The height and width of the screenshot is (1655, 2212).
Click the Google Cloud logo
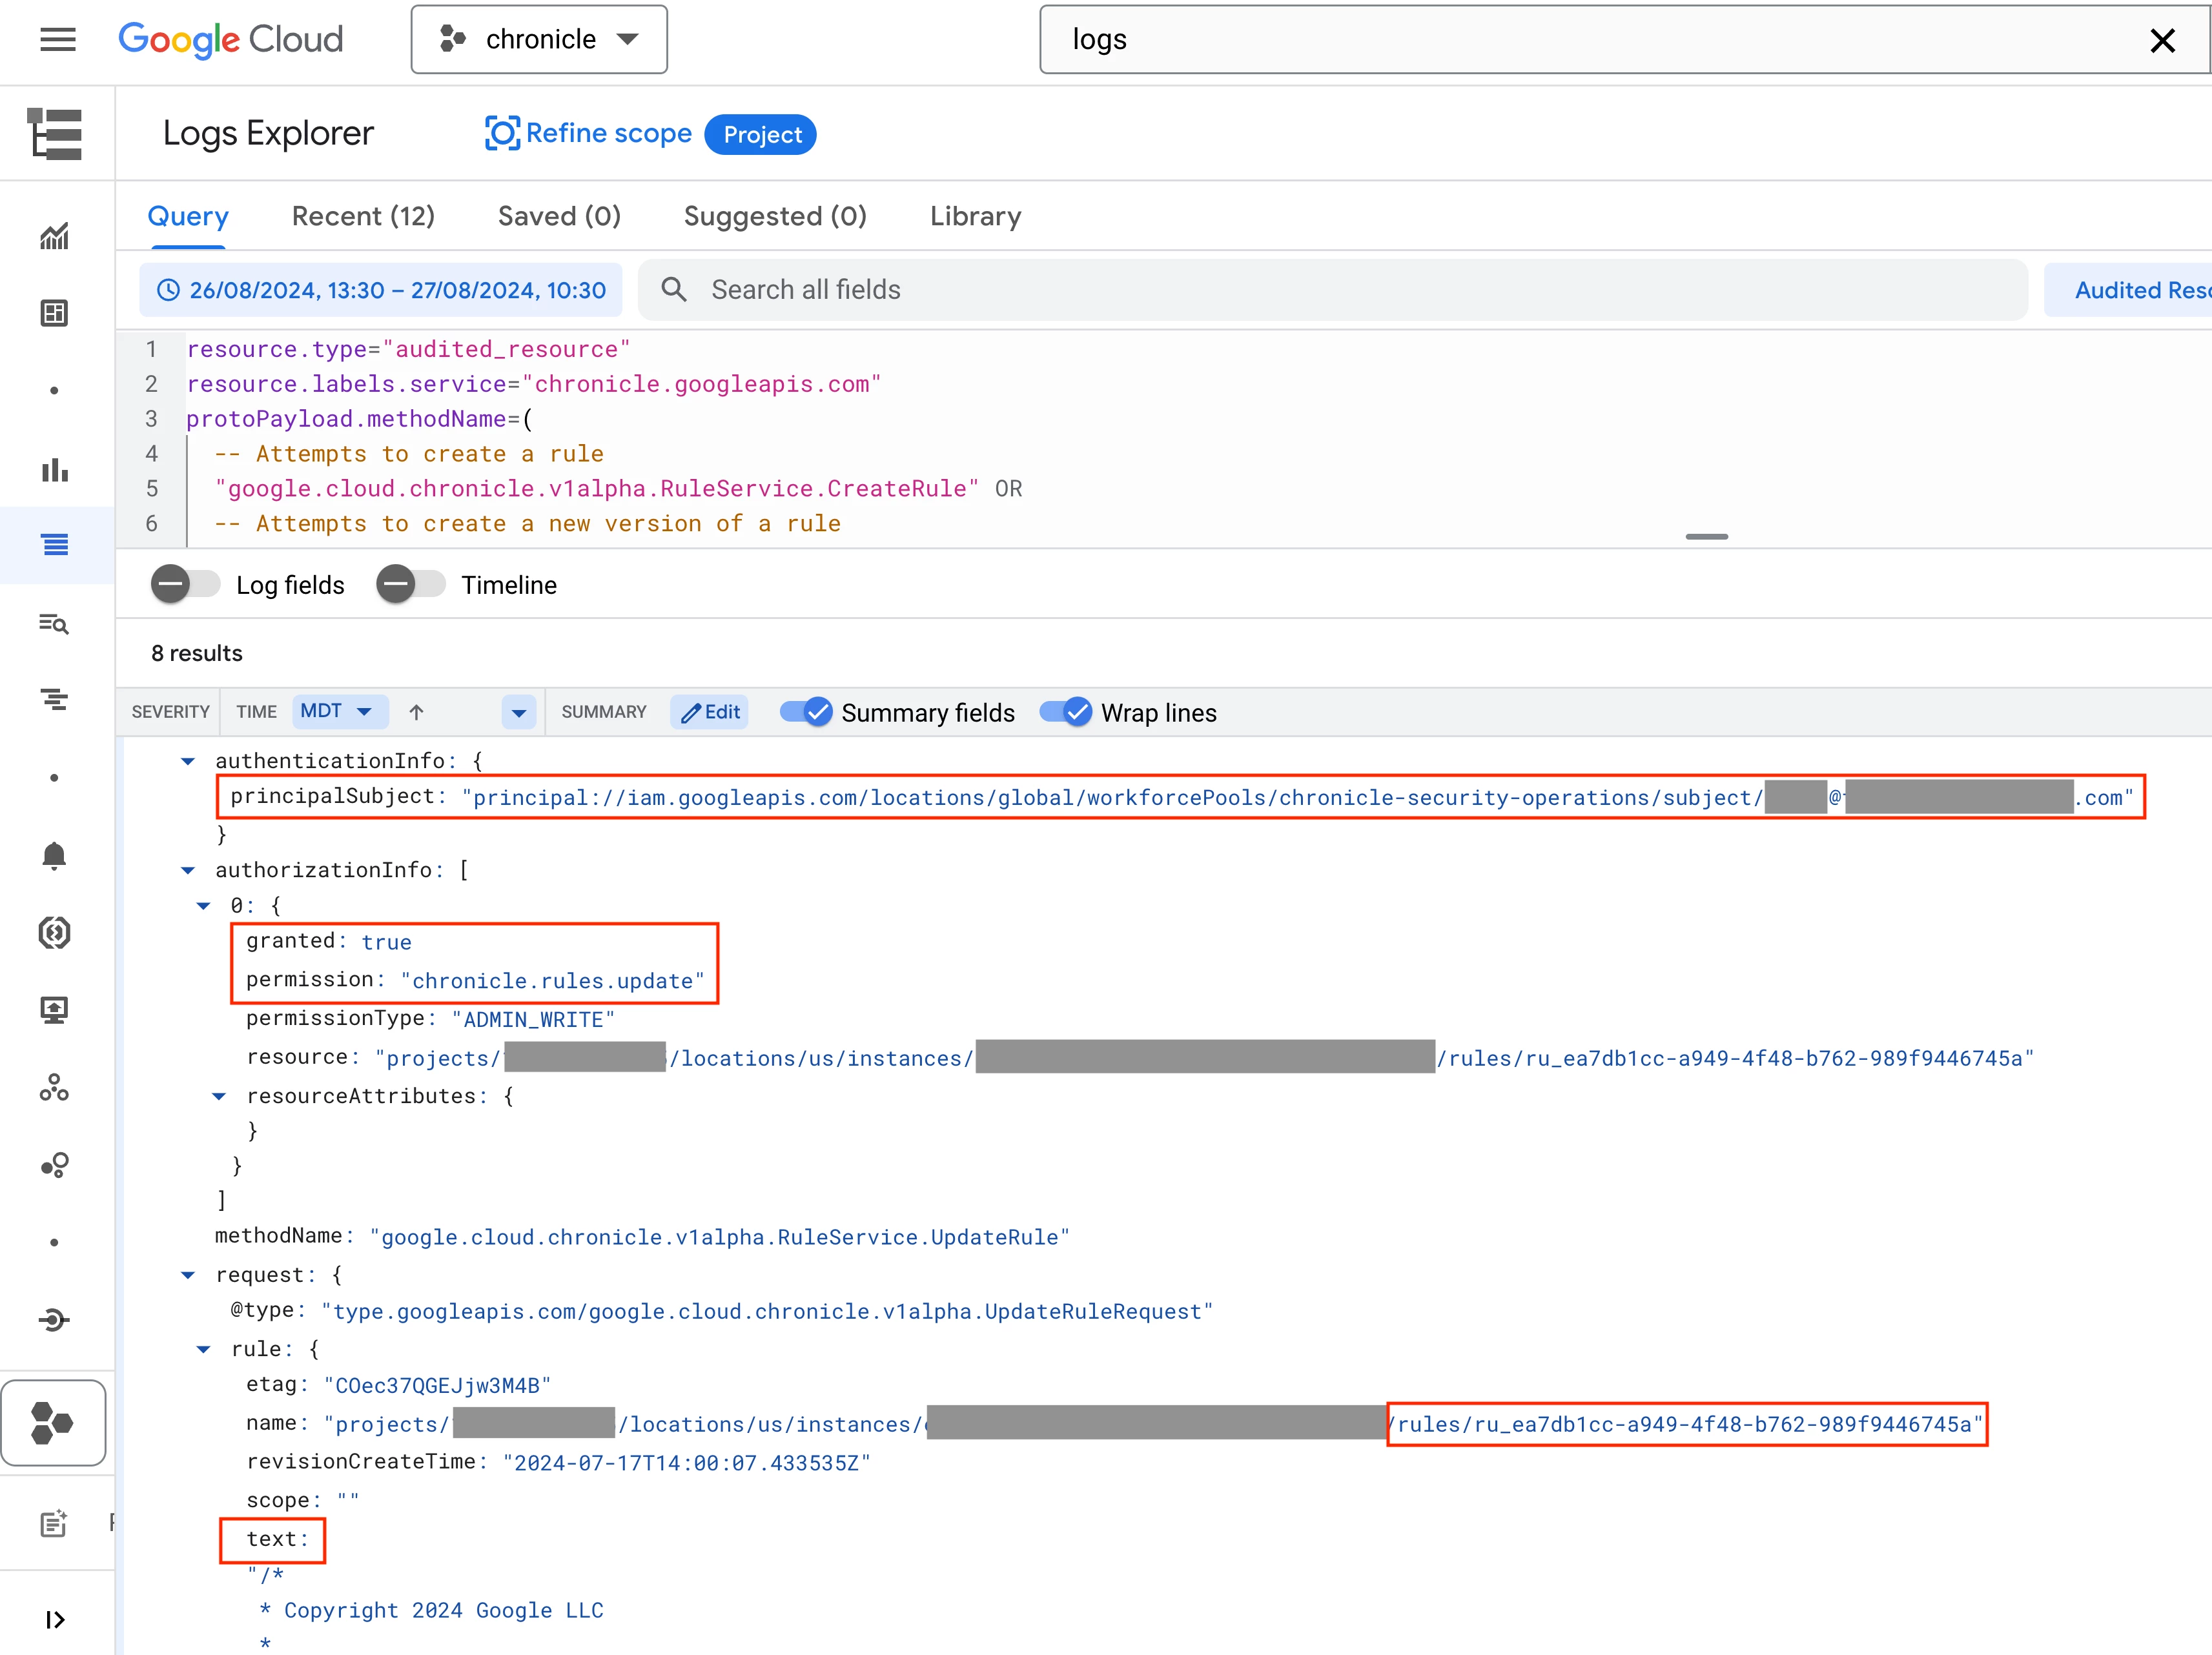[230, 39]
